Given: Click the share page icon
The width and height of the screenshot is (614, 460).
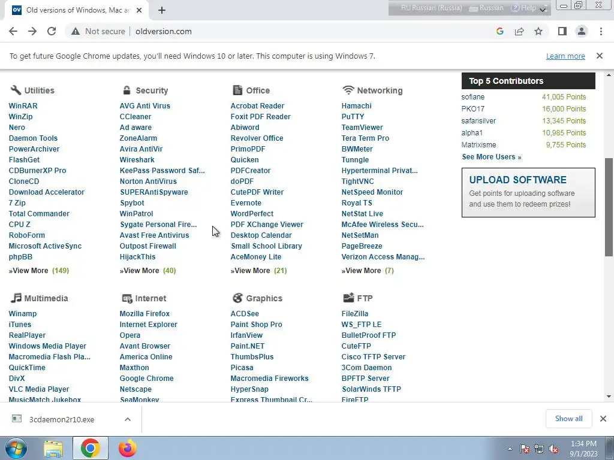Looking at the screenshot, I should point(519,31).
